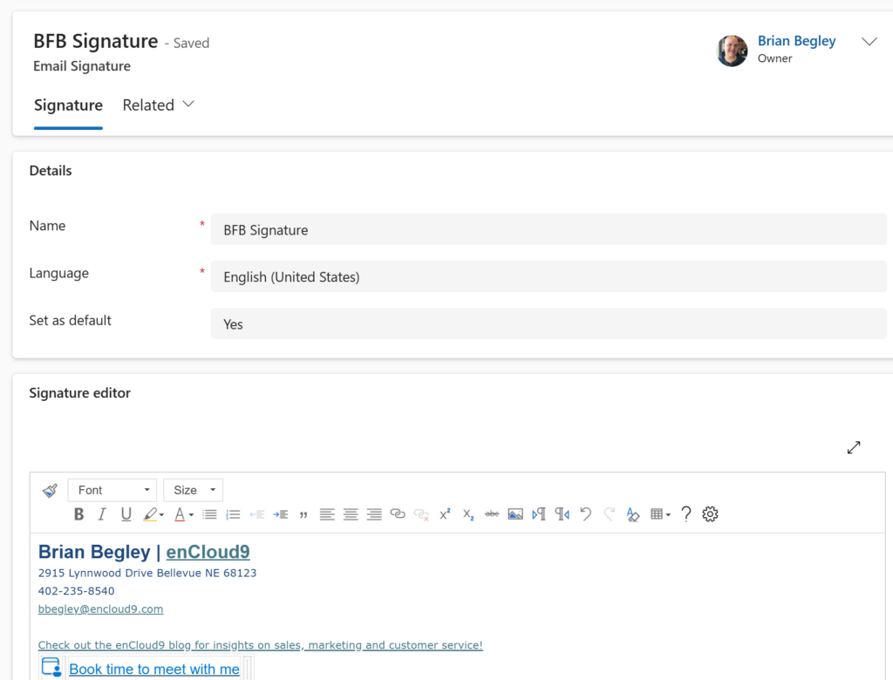893x680 pixels.
Task: Apply superscript formatting
Action: click(445, 514)
